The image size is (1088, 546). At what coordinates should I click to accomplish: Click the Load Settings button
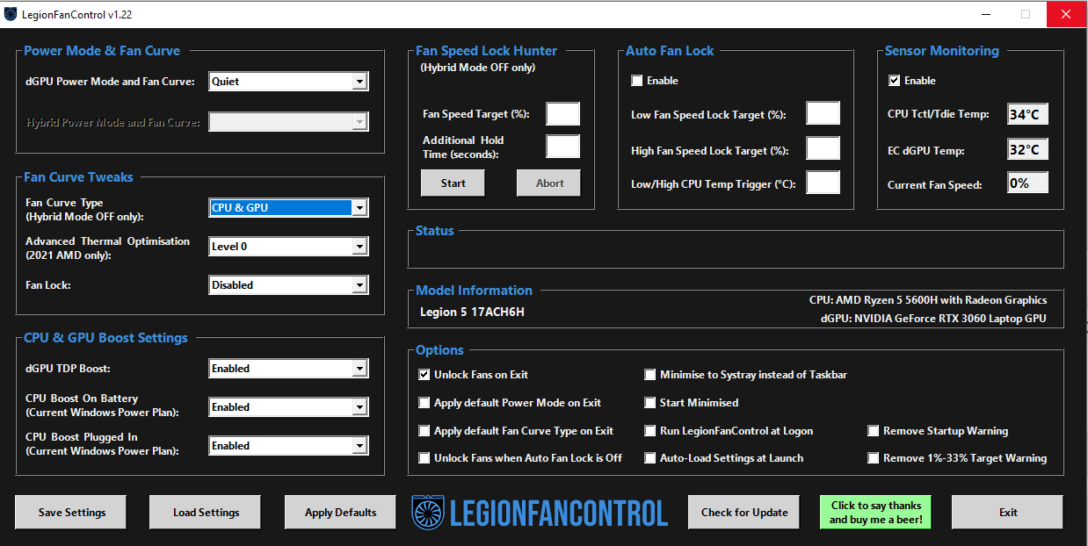pos(207,513)
